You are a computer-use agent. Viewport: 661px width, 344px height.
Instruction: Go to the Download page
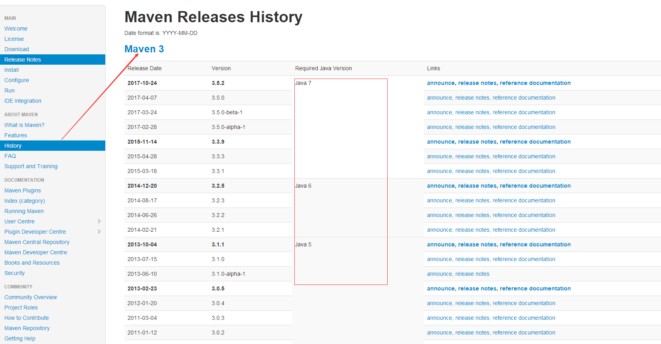coord(17,49)
